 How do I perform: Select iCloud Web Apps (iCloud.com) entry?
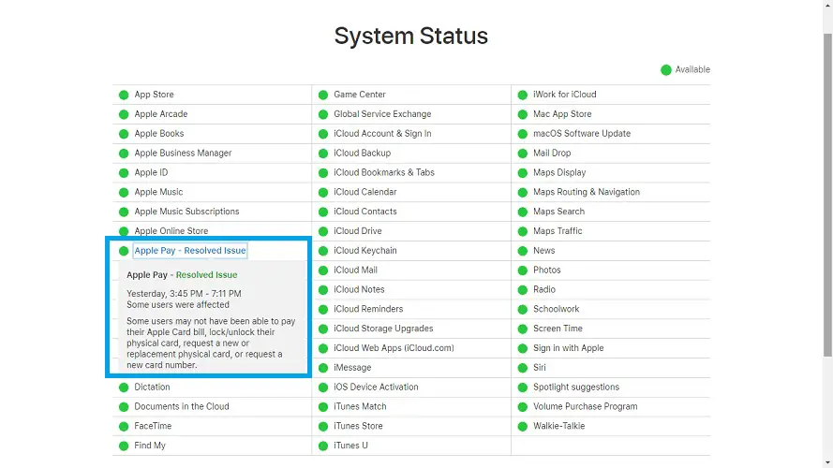pyautogui.click(x=394, y=348)
